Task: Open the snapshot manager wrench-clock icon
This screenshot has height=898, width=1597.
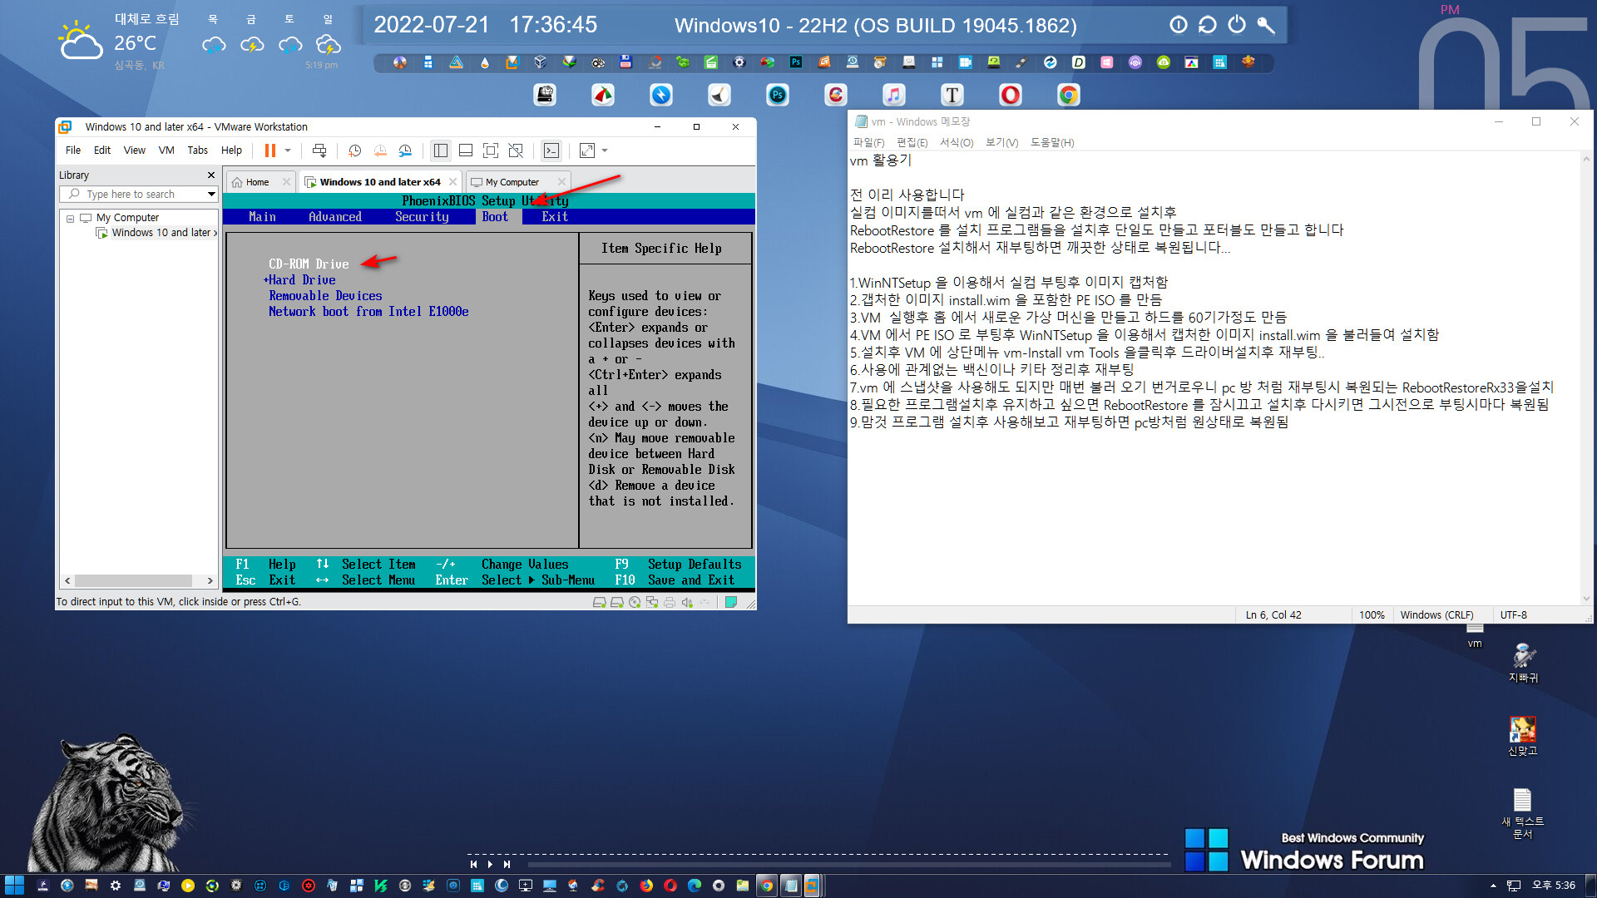Action: (x=405, y=150)
